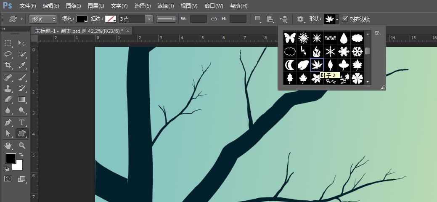Select the History Brush tool

(22, 88)
